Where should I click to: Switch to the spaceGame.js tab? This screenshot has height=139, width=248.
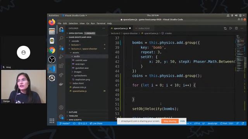(121, 28)
